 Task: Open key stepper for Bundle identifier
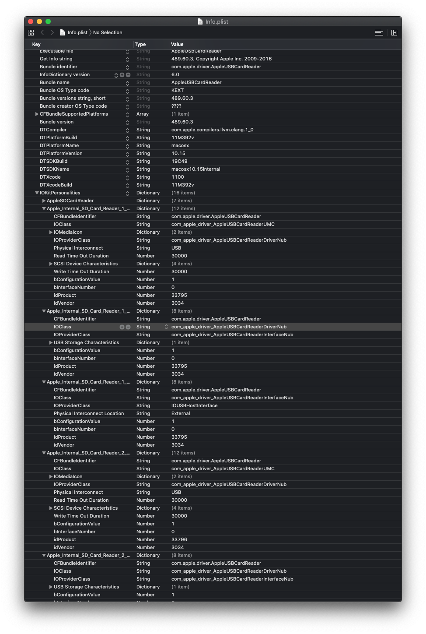point(127,67)
